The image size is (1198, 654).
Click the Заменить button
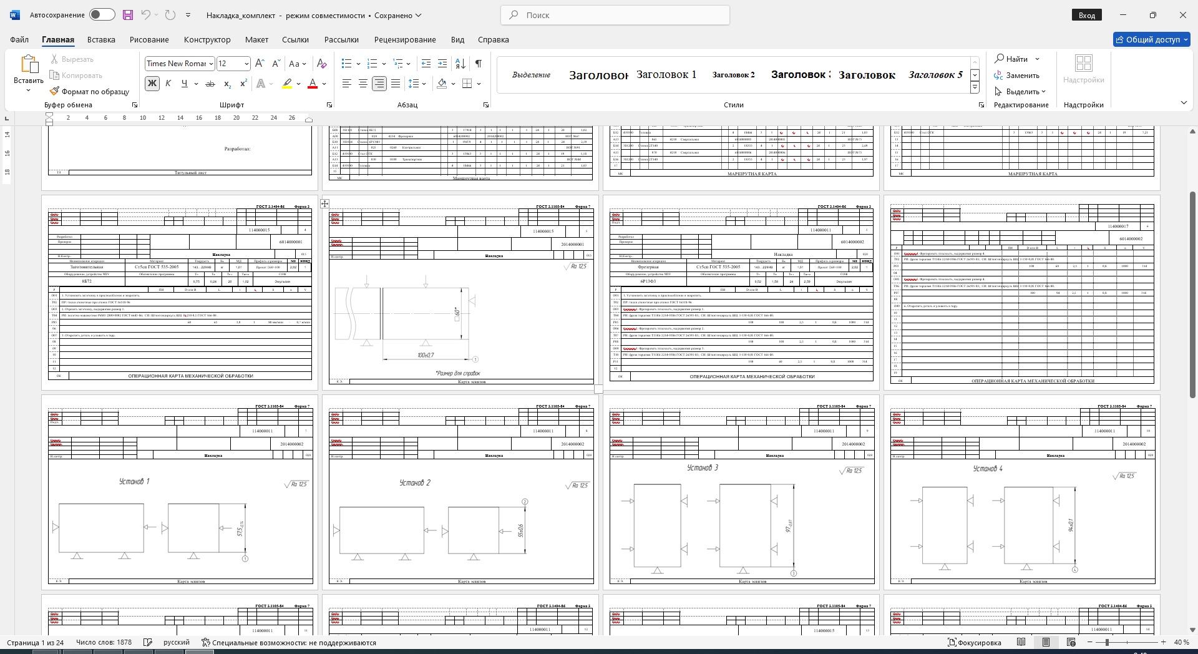pyautogui.click(x=1017, y=76)
